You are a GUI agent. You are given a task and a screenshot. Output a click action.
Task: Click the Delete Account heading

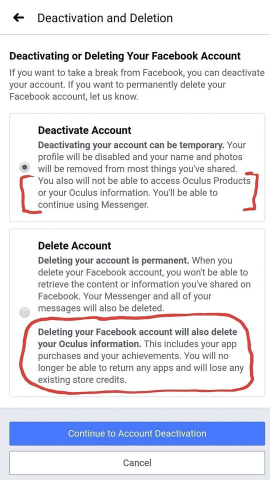[74, 245]
